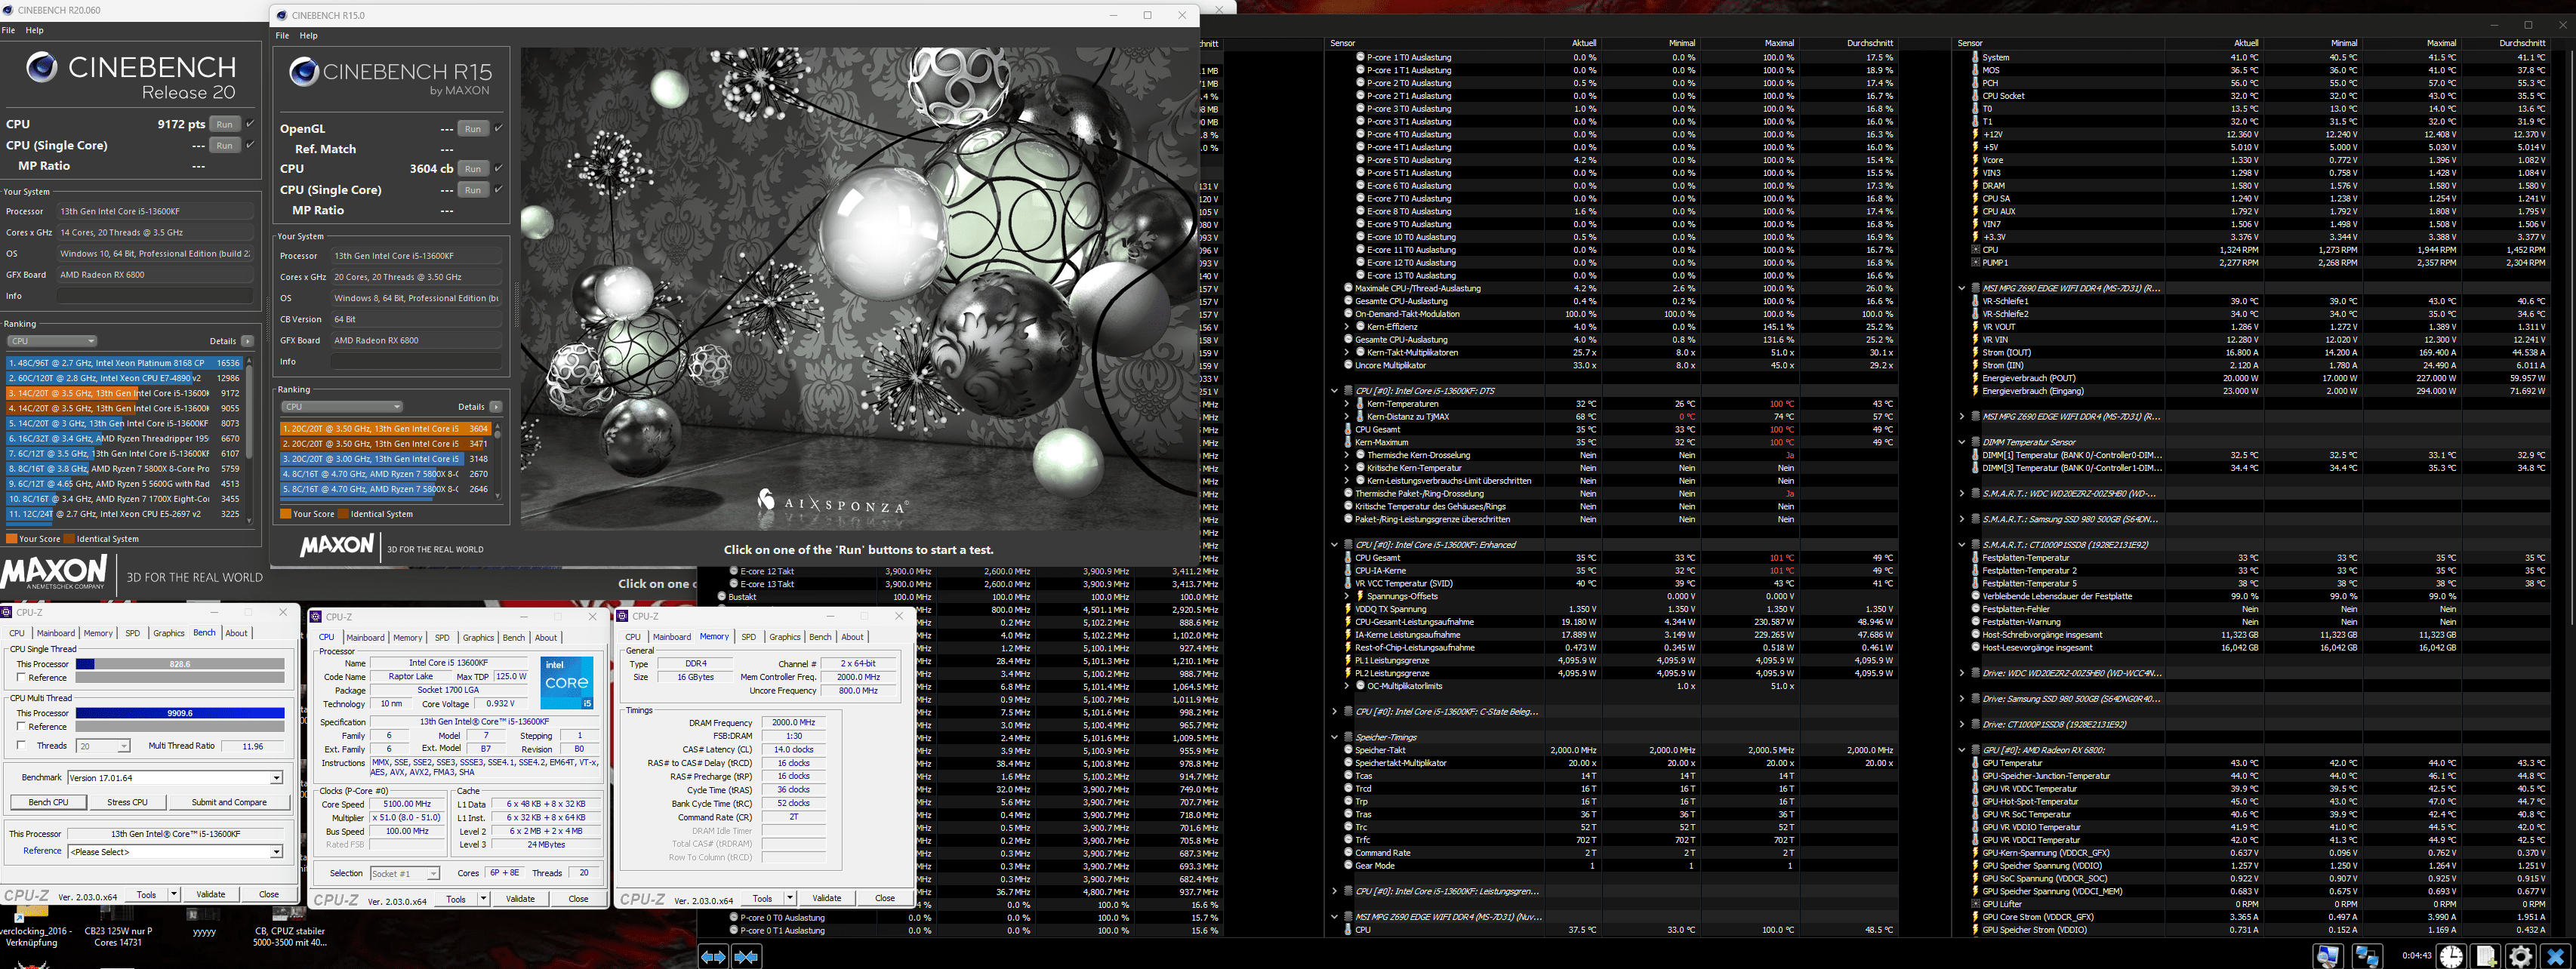Open Cinebench R20 Ranking CPU dropdown
Viewport: 2576px width, 969px height.
click(x=52, y=341)
